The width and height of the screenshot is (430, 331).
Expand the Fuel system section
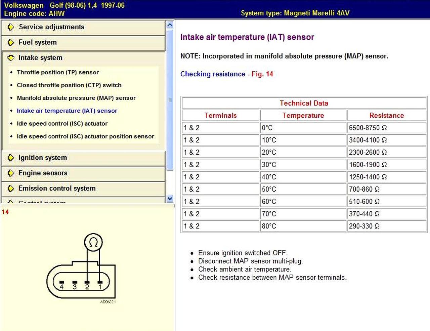(83, 43)
